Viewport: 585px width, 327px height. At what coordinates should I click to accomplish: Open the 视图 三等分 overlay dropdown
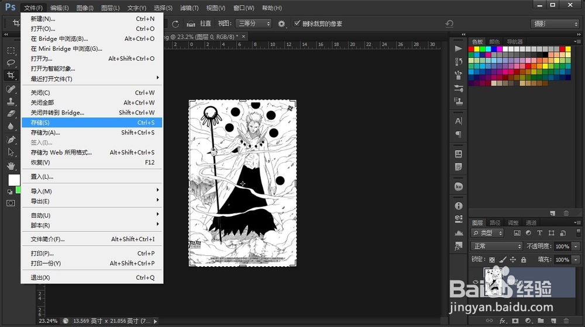click(254, 23)
